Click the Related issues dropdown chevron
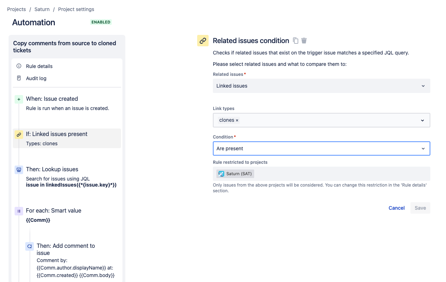Viewport: 446px width, 282px height. pos(423,86)
